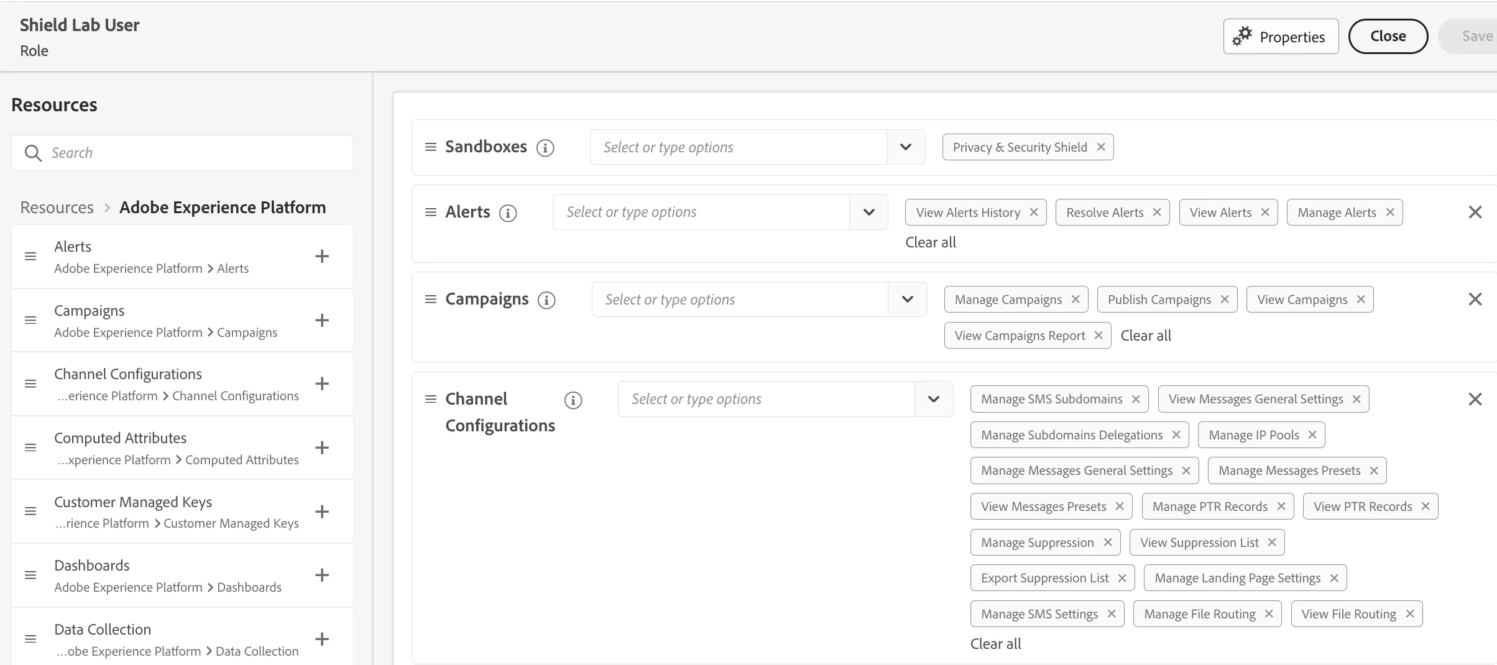The width and height of the screenshot is (1497, 665).
Task: Click drag handle beside Sandboxes heading
Action: click(430, 147)
